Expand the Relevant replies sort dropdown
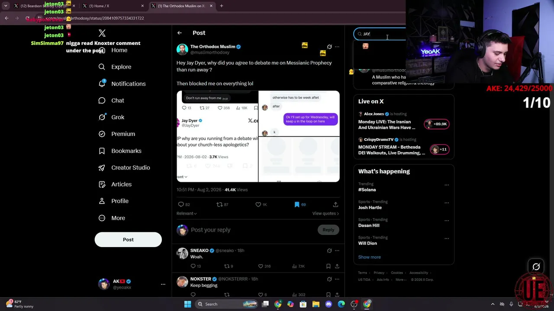This screenshot has width=554, height=311. (x=187, y=213)
